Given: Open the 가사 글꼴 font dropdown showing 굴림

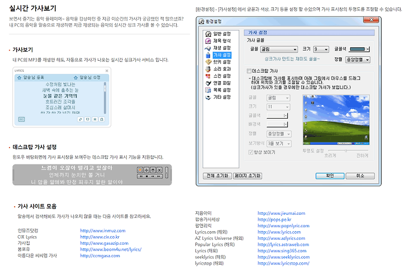Looking at the screenshot, I should (x=279, y=49).
